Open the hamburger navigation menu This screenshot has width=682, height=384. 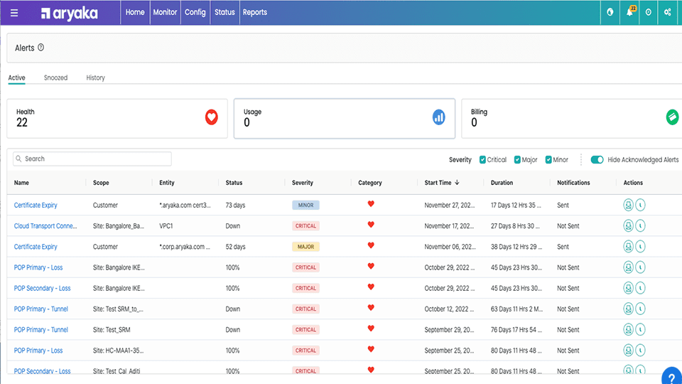point(14,13)
